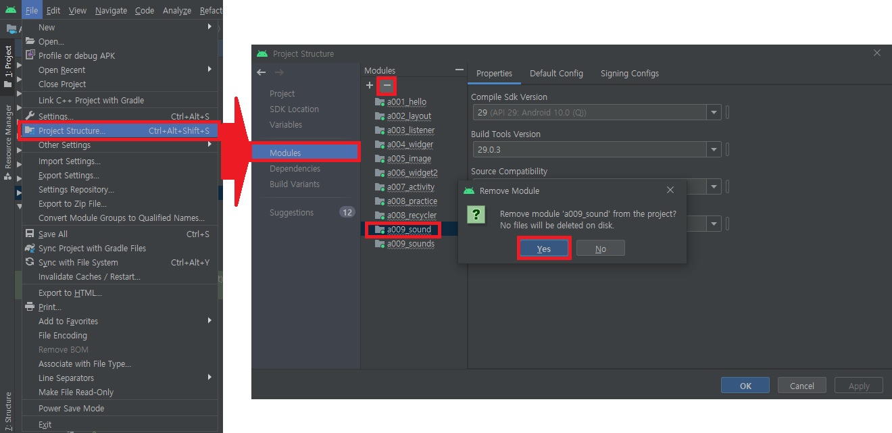Click the forward arrow icon
This screenshot has height=433, width=892.
click(x=279, y=72)
